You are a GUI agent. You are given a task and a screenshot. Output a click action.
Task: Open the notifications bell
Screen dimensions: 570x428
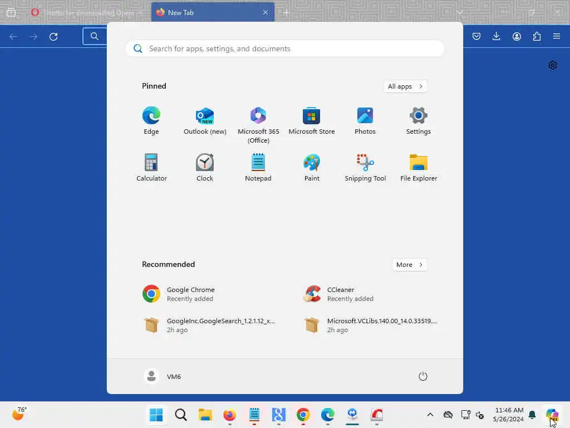pyautogui.click(x=532, y=415)
